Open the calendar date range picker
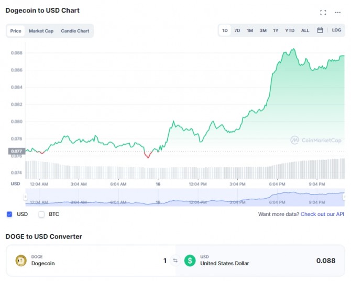The width and height of the screenshot is (351, 281). pyautogui.click(x=320, y=30)
